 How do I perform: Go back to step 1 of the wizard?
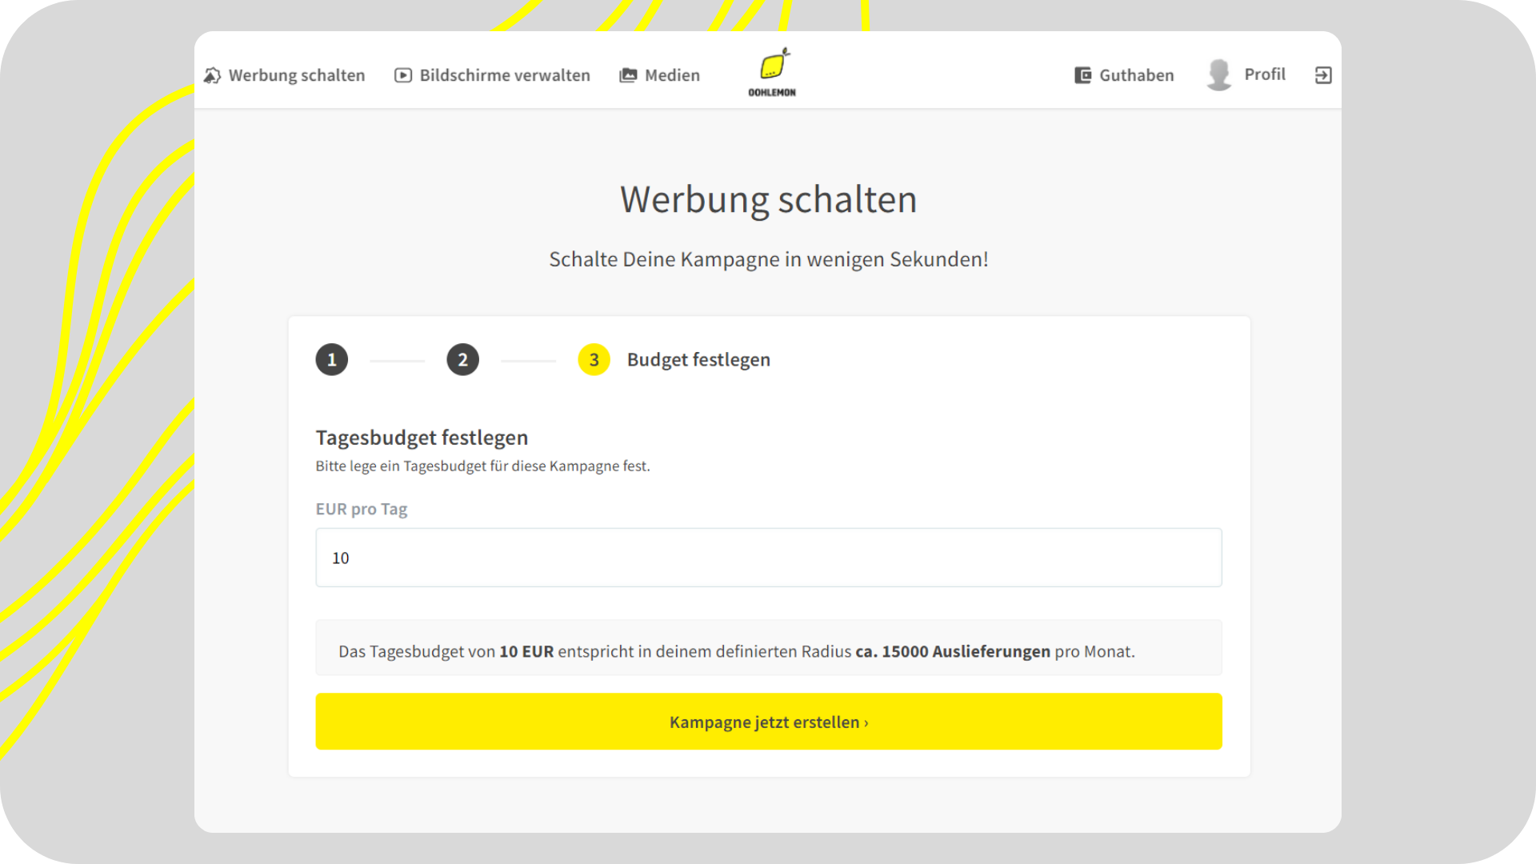pos(331,359)
